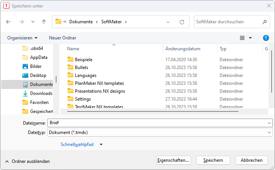
Task: Sort by Änderungsdatum column header
Action: 183,49
